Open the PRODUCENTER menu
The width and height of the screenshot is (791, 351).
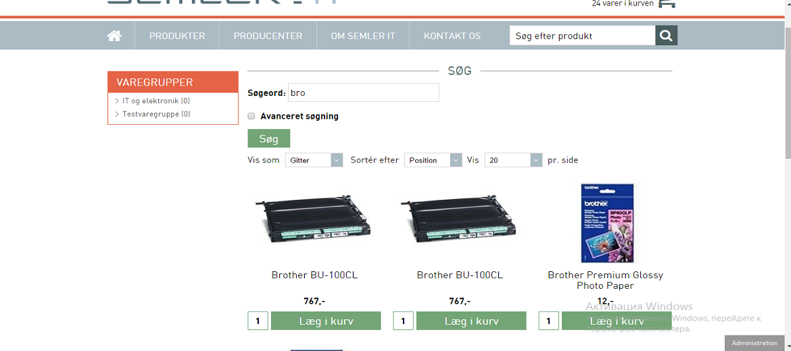click(x=268, y=36)
